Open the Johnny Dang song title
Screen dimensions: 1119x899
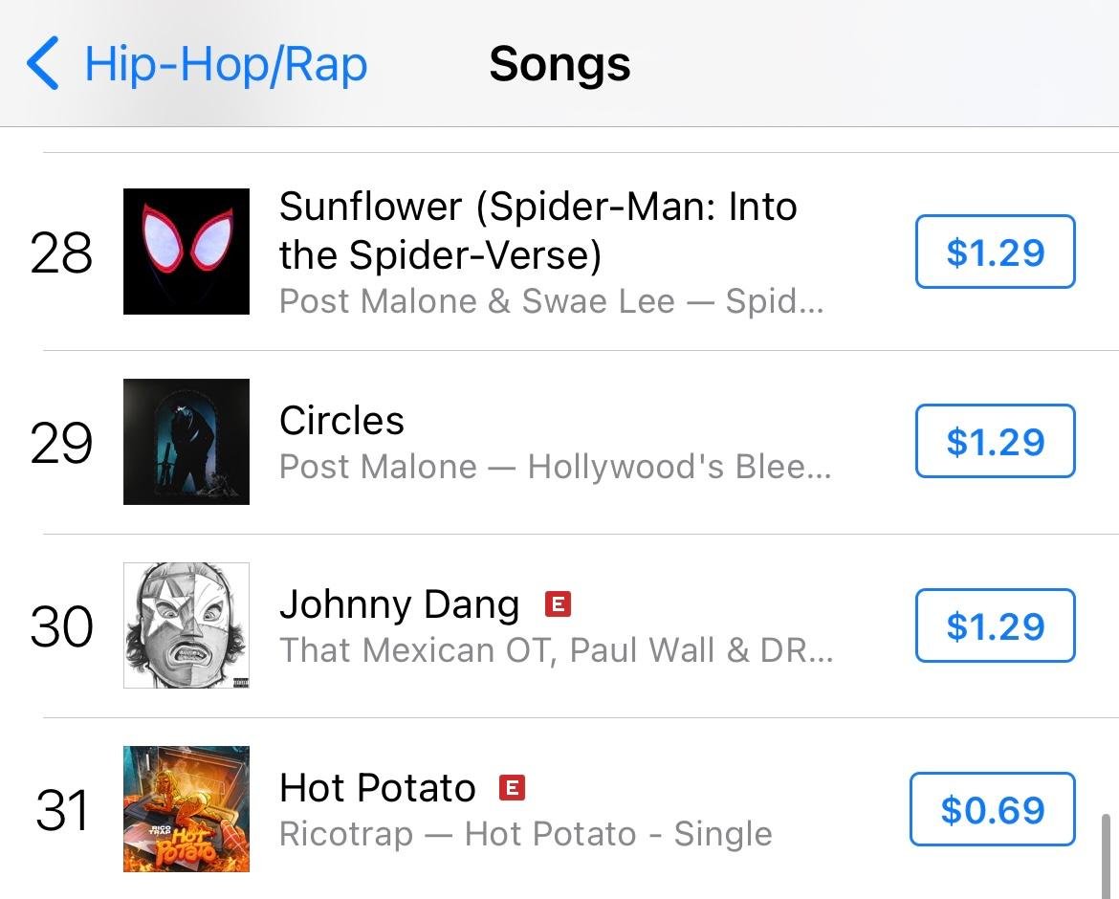click(x=399, y=604)
